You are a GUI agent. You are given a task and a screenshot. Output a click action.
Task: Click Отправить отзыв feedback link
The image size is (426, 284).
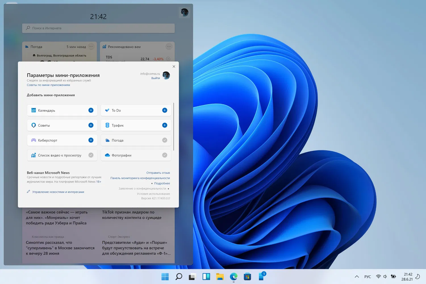pos(158,173)
